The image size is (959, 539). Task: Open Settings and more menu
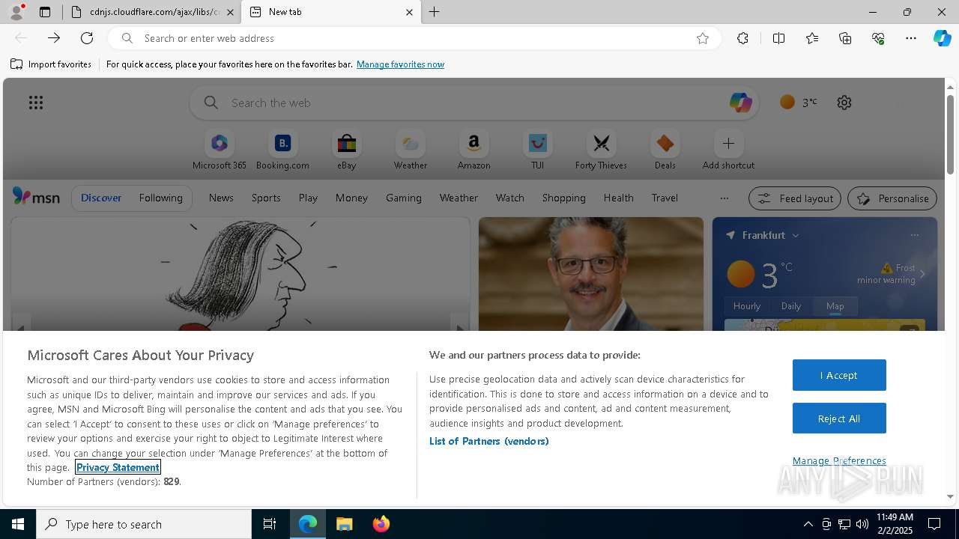pyautogui.click(x=911, y=38)
